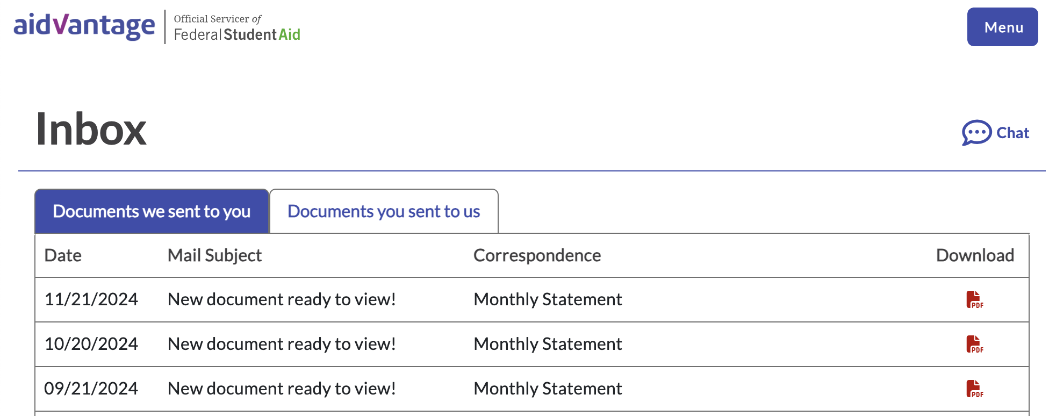Download the 11/21/2024 statement PDF
The image size is (1049, 416).
click(x=974, y=299)
